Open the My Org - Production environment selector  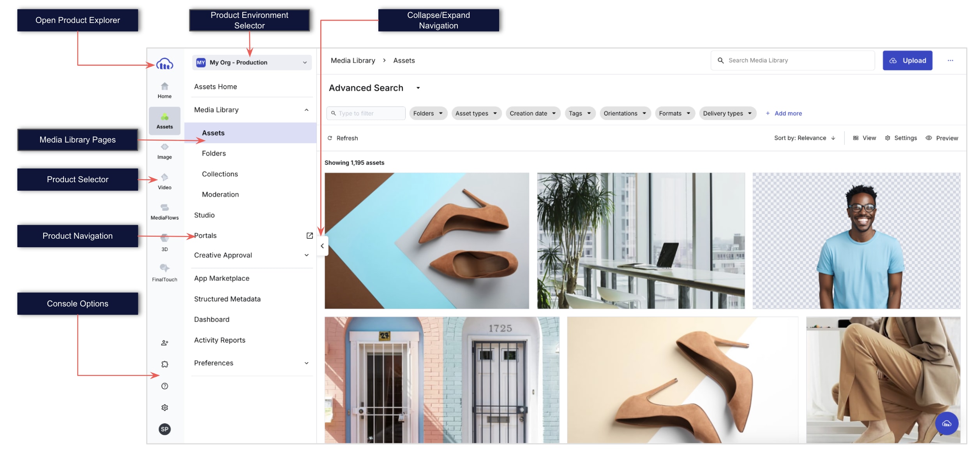pyautogui.click(x=252, y=62)
